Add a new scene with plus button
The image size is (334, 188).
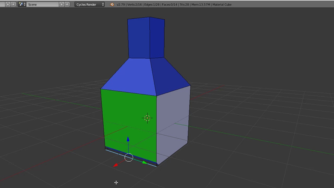coord(62,4)
